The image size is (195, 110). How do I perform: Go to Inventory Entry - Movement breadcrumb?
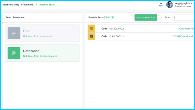pos(18,5)
